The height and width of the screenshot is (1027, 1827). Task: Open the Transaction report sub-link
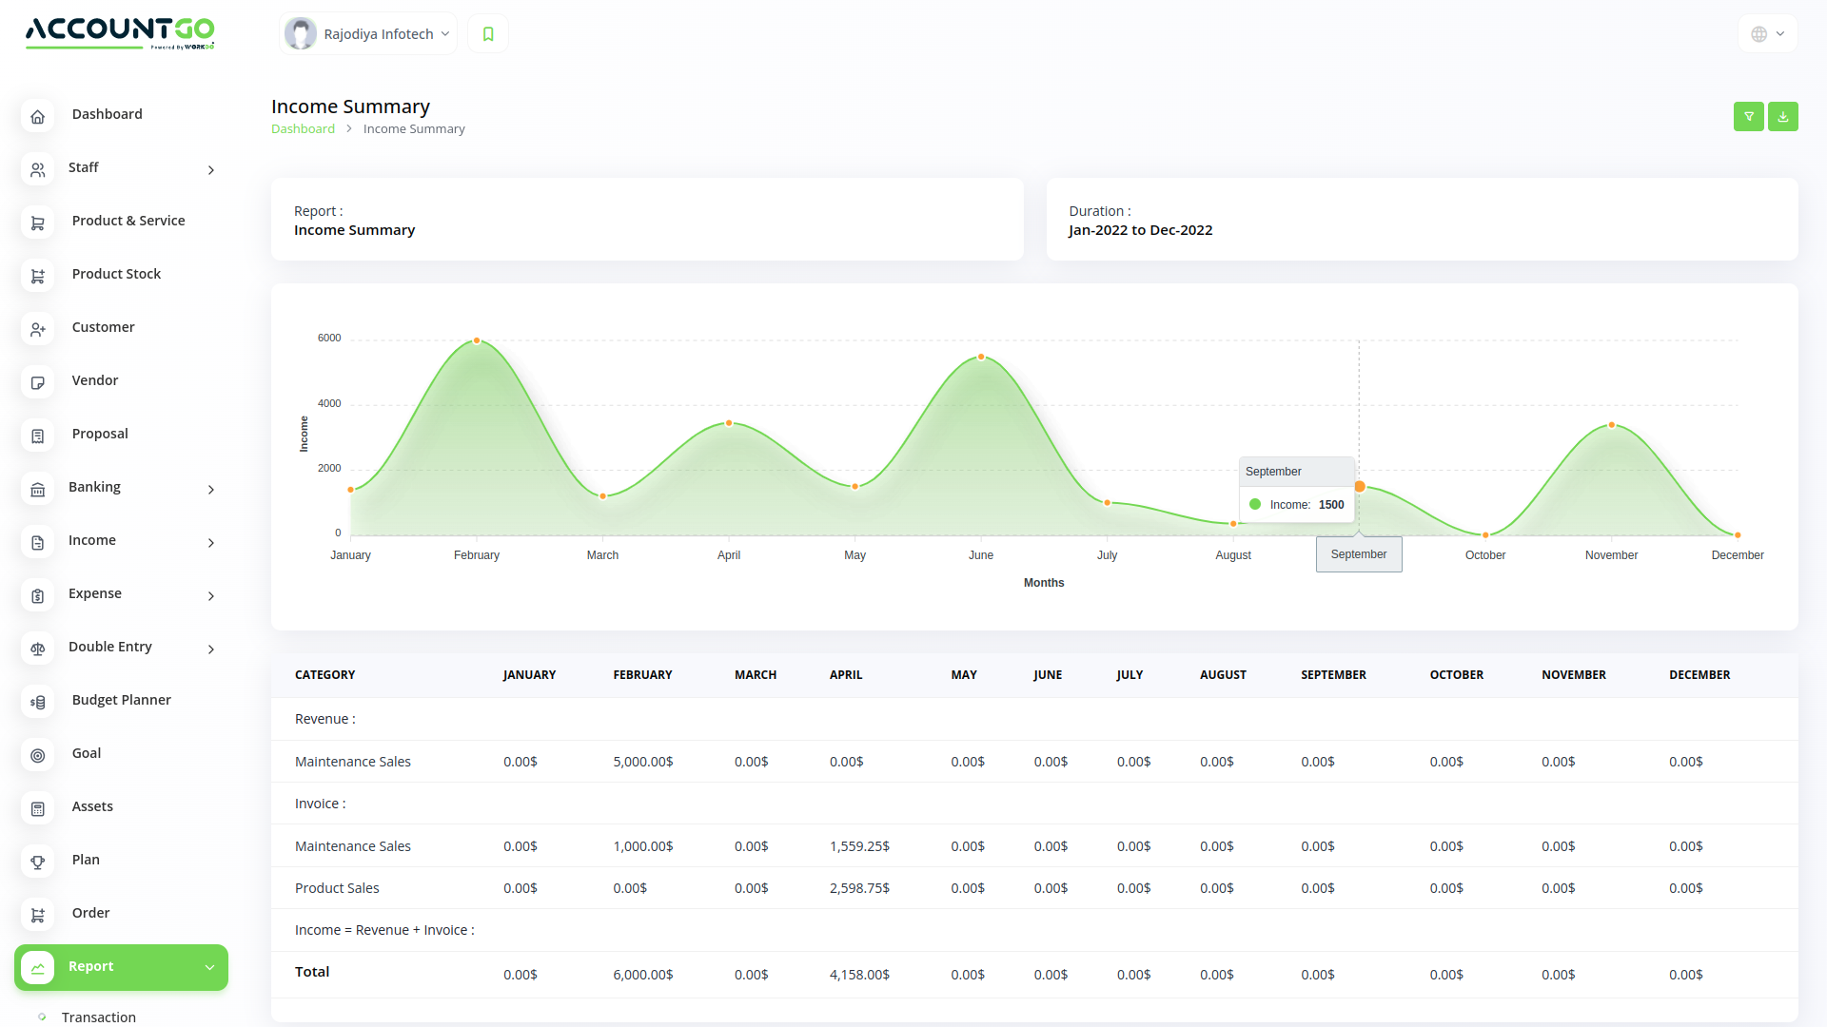pyautogui.click(x=99, y=1017)
